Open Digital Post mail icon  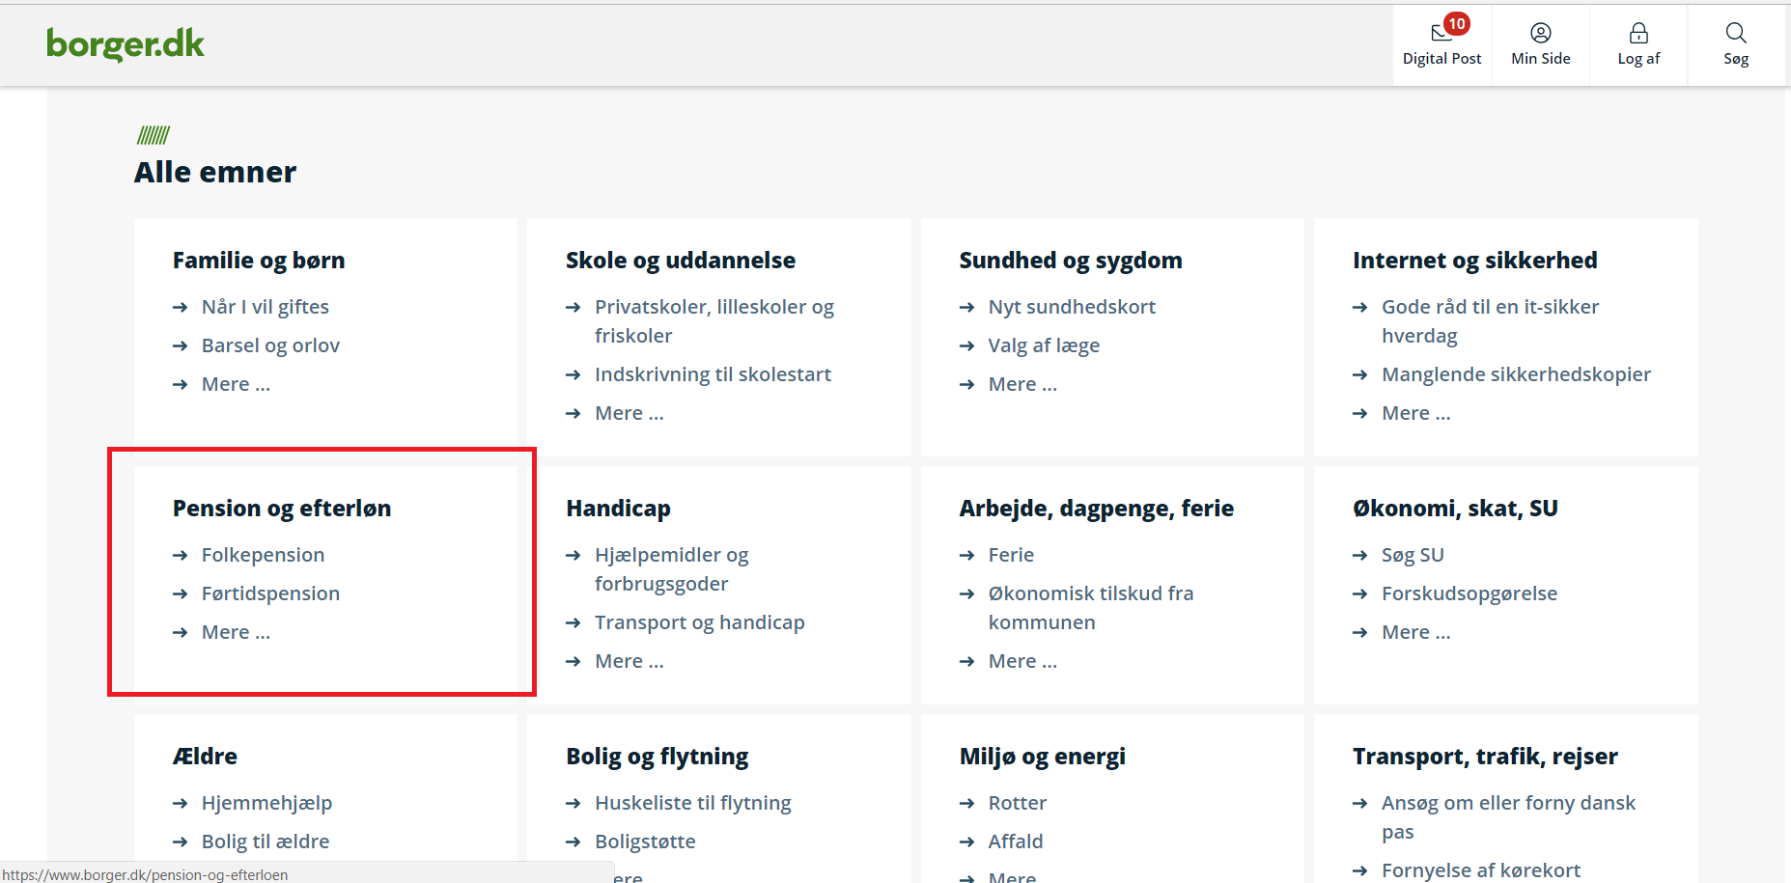(1440, 34)
